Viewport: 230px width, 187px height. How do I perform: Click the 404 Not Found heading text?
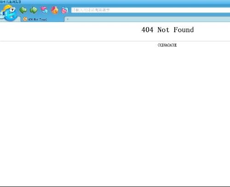click(x=167, y=30)
